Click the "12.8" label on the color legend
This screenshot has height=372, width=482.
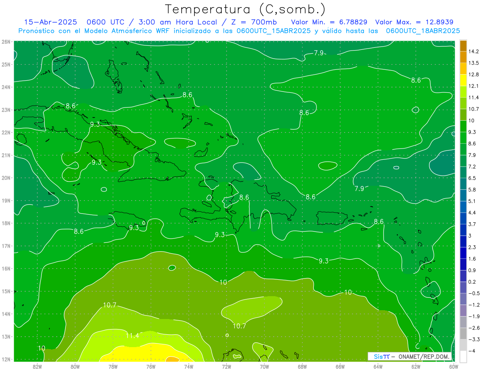[x=474, y=75]
